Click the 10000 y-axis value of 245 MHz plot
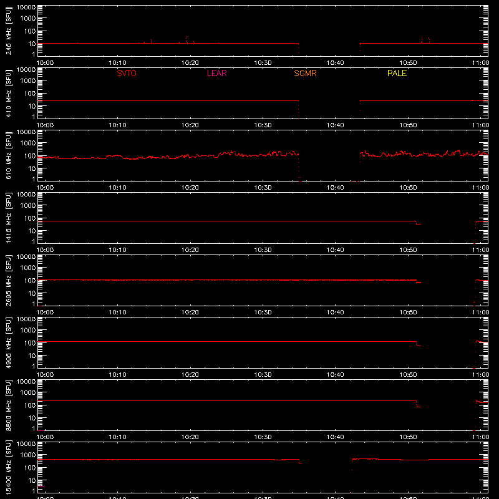 [x=26, y=7]
